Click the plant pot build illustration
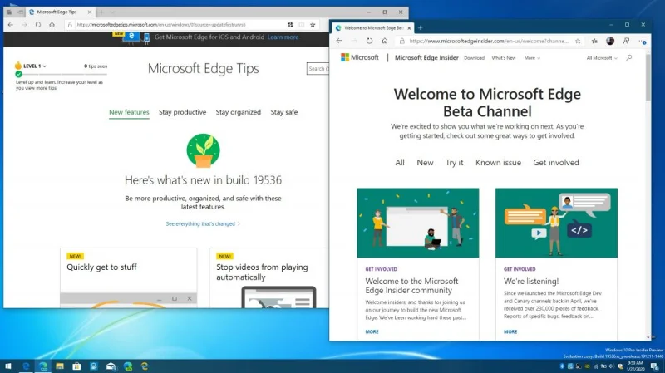Screen dimensions: 665x373 (x=203, y=150)
